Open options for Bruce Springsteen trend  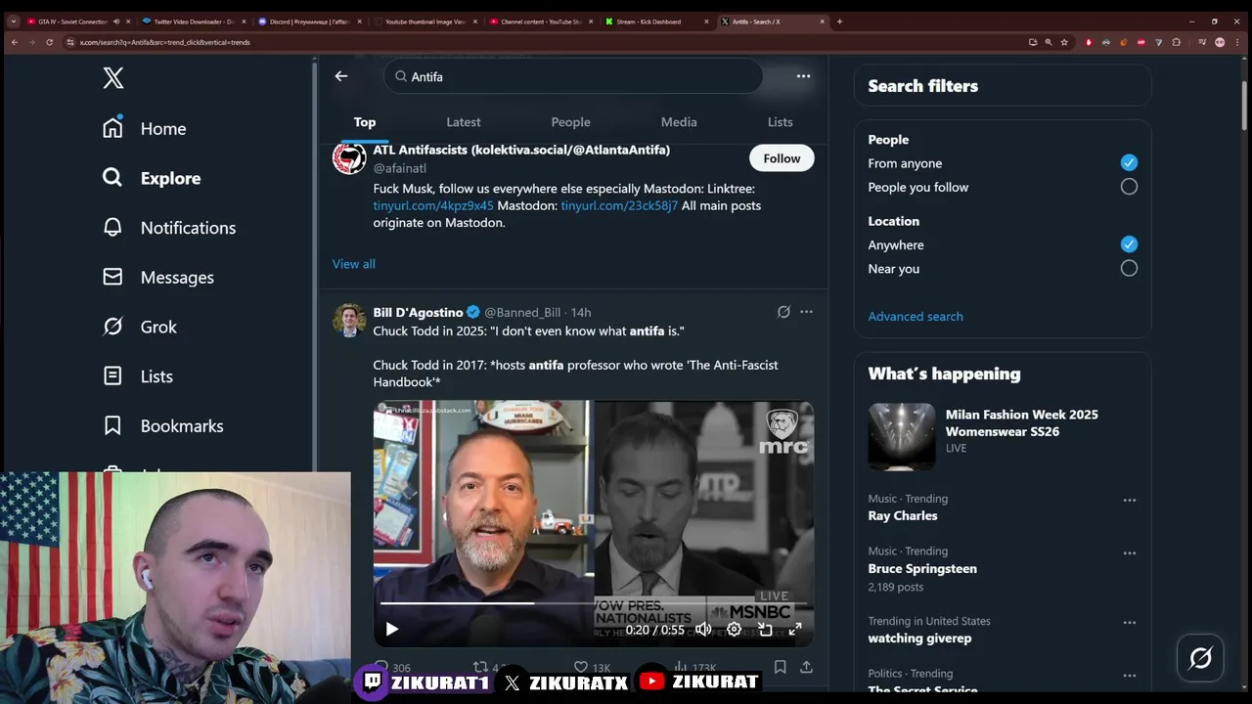pos(1130,552)
